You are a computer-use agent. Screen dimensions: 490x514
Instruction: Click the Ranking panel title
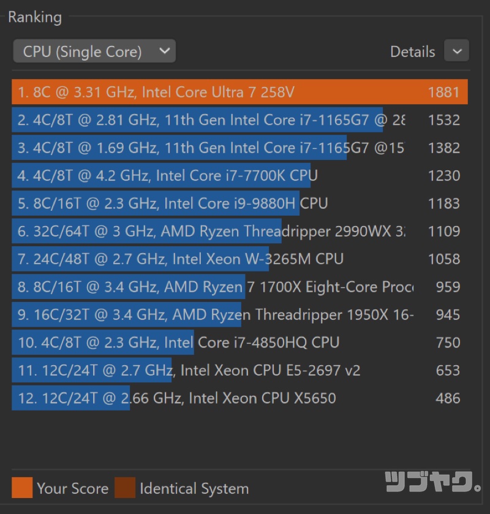tap(35, 17)
